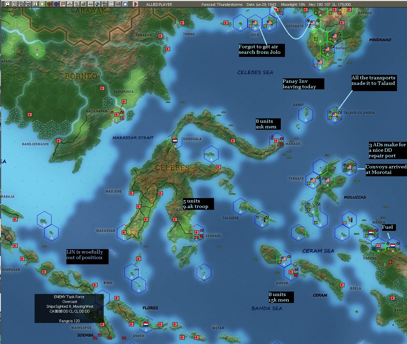Click the white star on green icon
The image size is (407, 344).
[42, 4]
